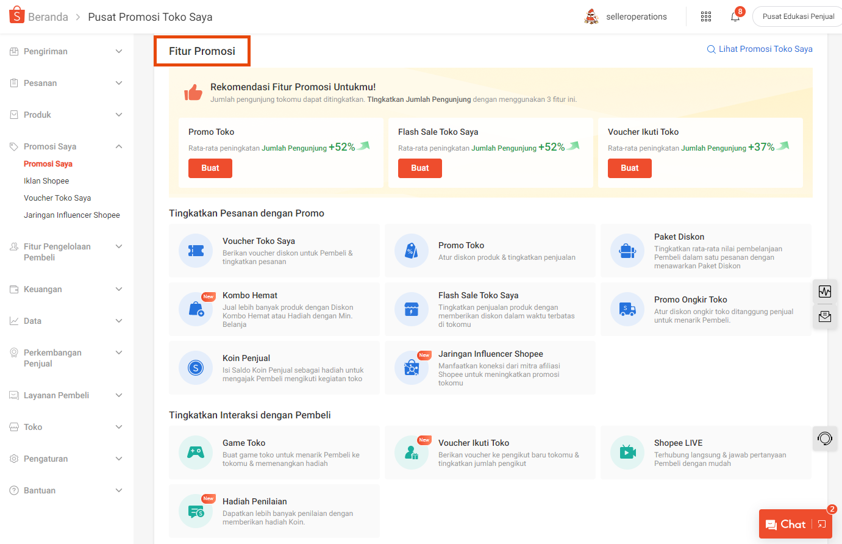Open Lihat Promosi Toko Saya link
842x544 pixels.
760,49
